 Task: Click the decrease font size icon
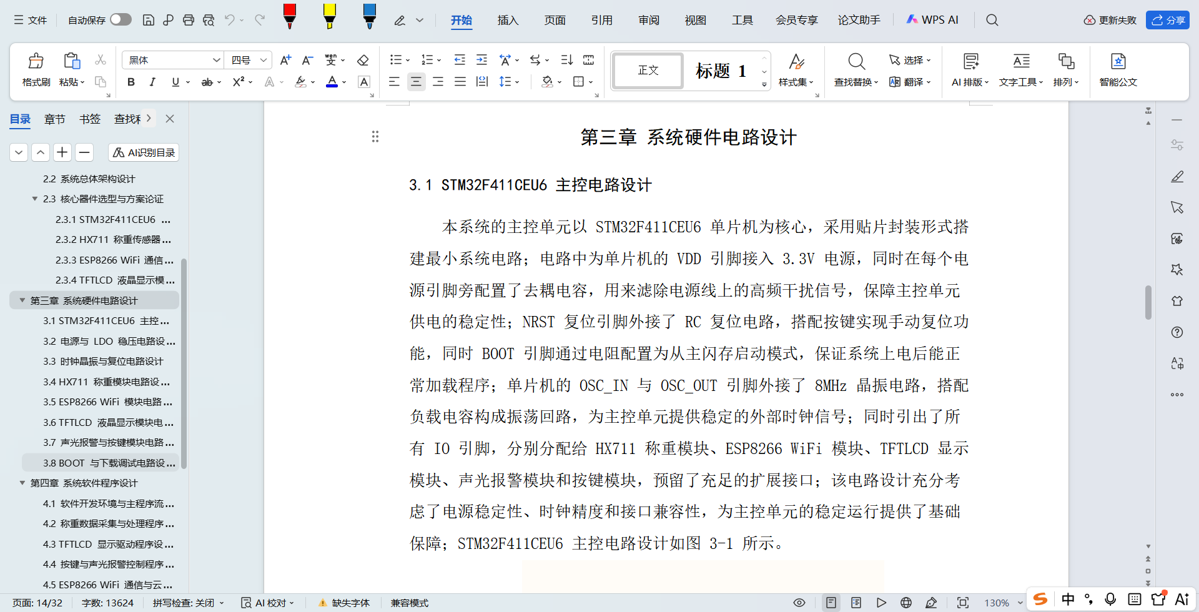(307, 60)
